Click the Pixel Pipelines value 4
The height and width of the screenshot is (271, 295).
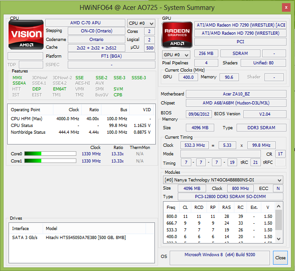[x=206, y=63]
